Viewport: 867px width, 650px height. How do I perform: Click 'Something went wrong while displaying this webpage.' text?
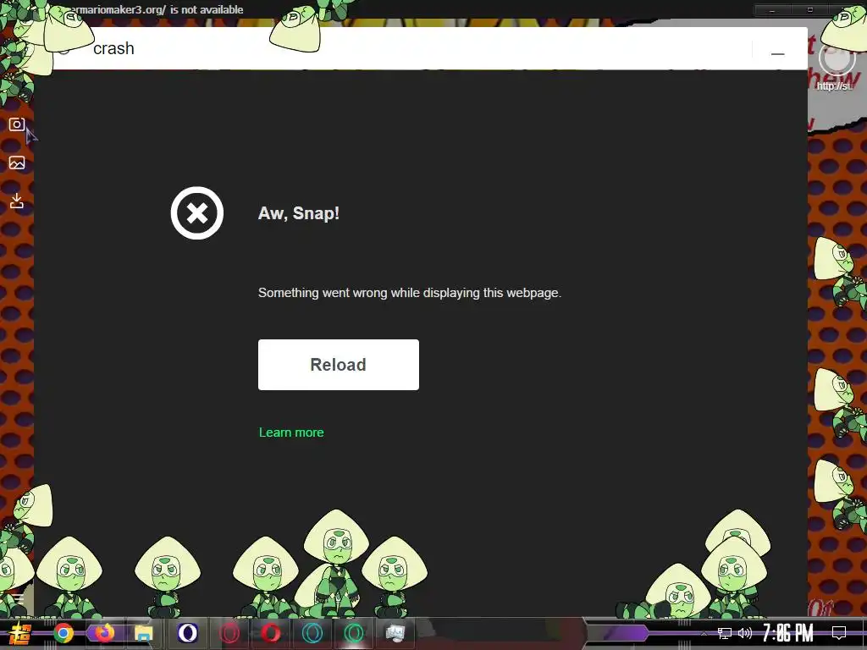410,293
